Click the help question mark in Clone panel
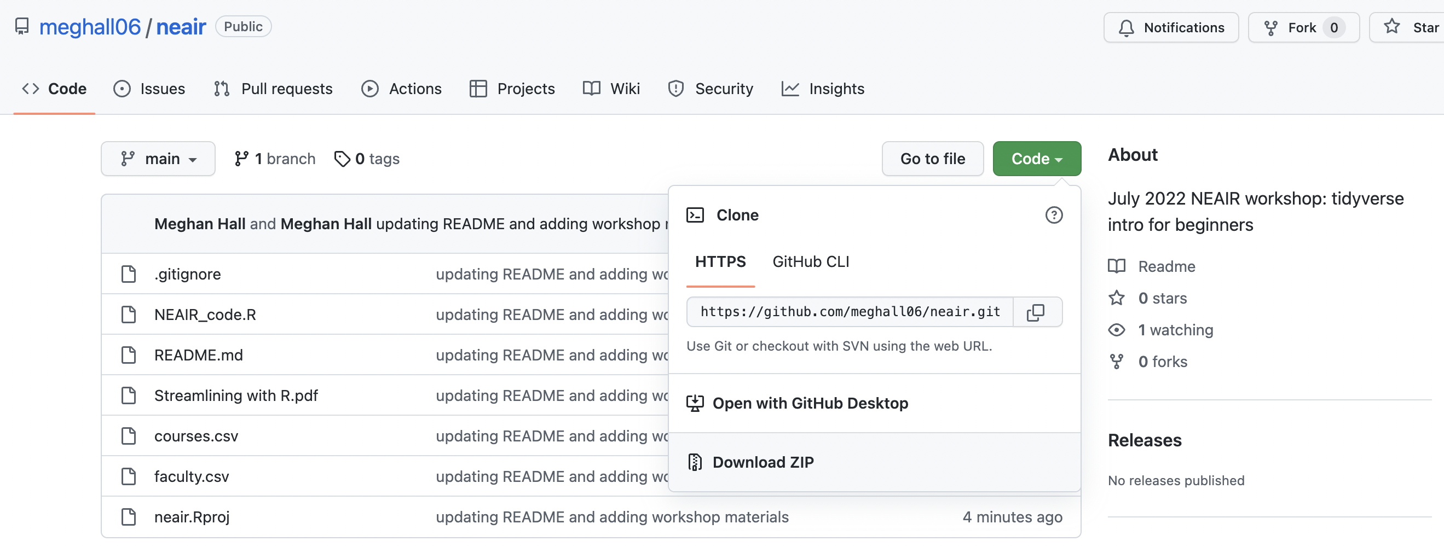The image size is (1444, 547). point(1053,215)
